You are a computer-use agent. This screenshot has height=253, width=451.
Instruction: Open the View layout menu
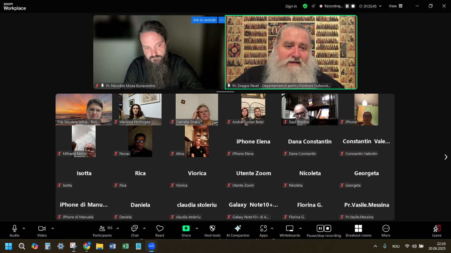[396, 6]
